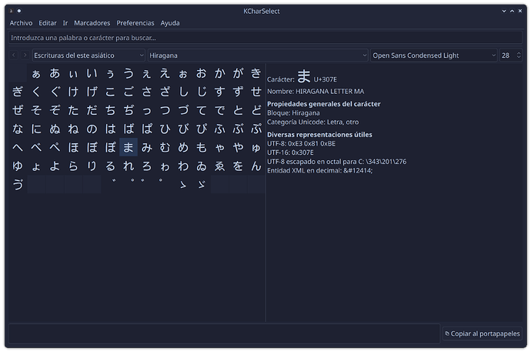
Task: Click the back navigation arrow
Action: (x=14, y=55)
